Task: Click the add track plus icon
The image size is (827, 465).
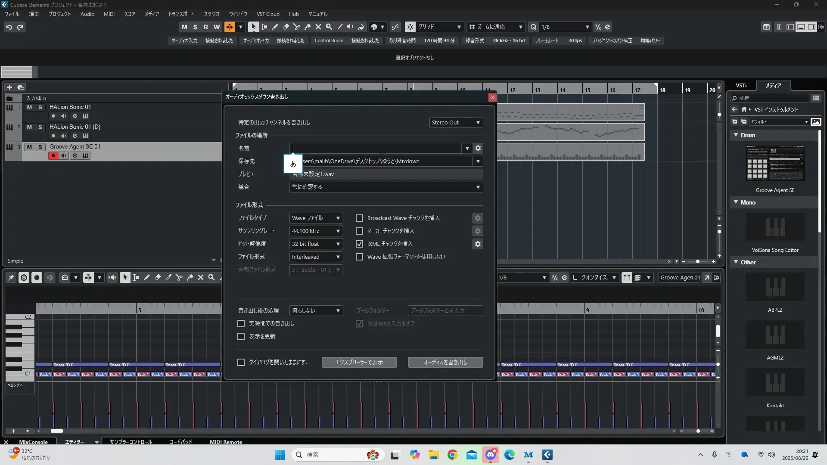Action: 9,87
